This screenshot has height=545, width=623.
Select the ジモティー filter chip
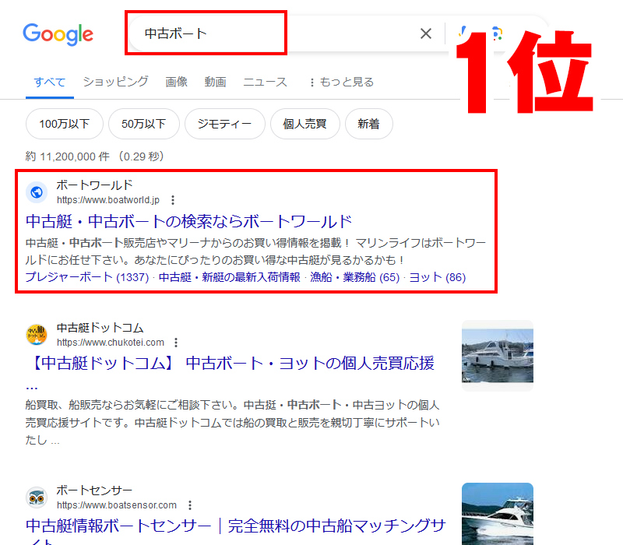tap(224, 124)
